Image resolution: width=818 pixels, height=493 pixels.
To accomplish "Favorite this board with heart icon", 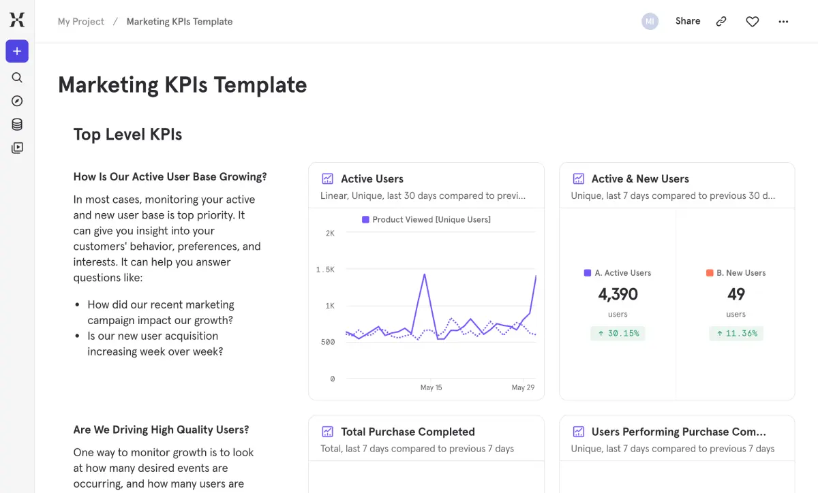I will [752, 22].
